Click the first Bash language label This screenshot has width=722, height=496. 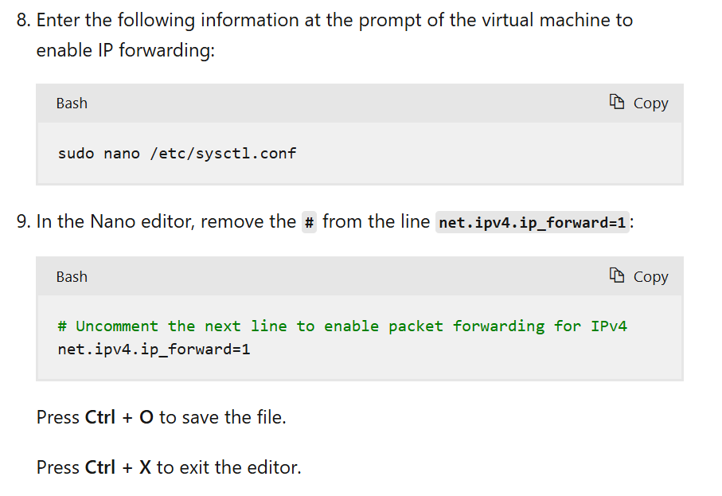tap(72, 103)
